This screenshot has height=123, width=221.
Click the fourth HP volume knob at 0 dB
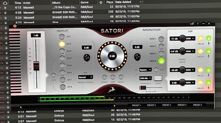tap(182, 82)
